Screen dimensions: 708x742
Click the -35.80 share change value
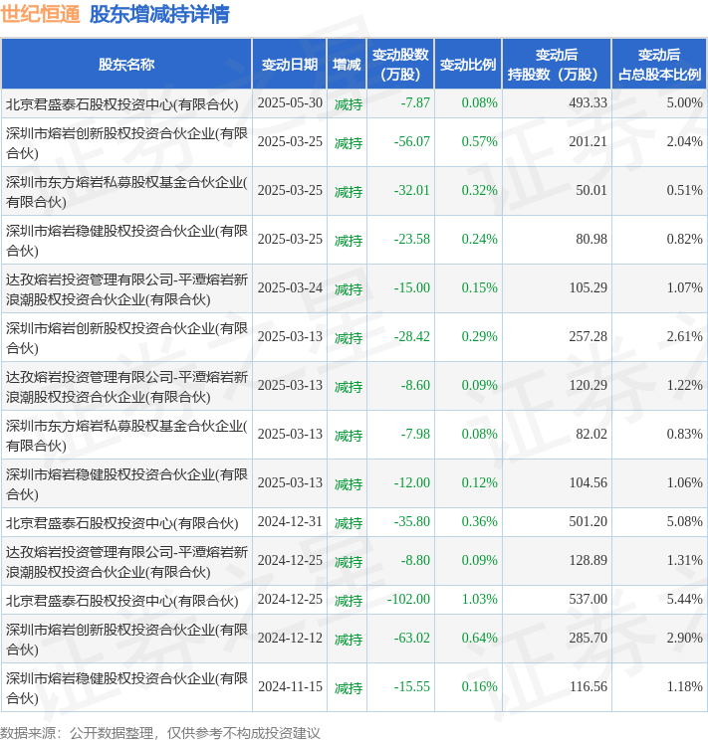[412, 521]
